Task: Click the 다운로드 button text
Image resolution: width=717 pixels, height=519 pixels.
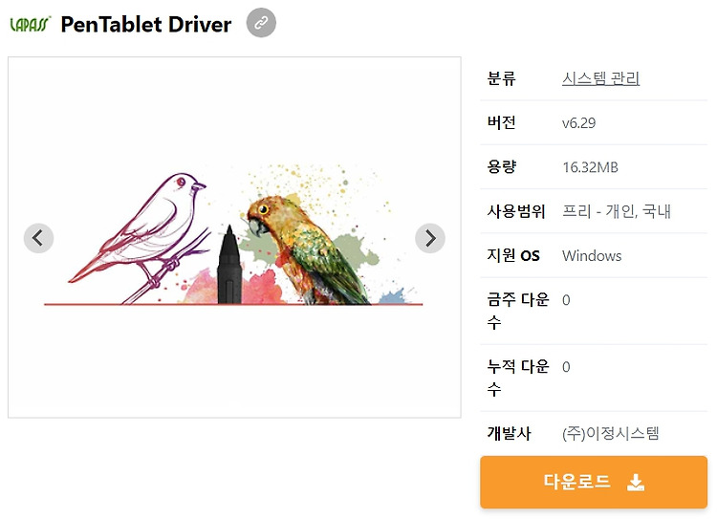Action: tap(577, 482)
